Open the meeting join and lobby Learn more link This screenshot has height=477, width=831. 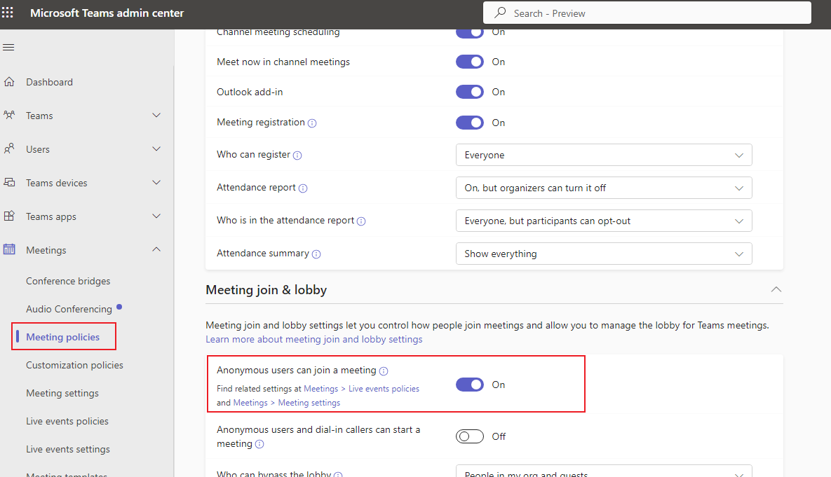313,339
